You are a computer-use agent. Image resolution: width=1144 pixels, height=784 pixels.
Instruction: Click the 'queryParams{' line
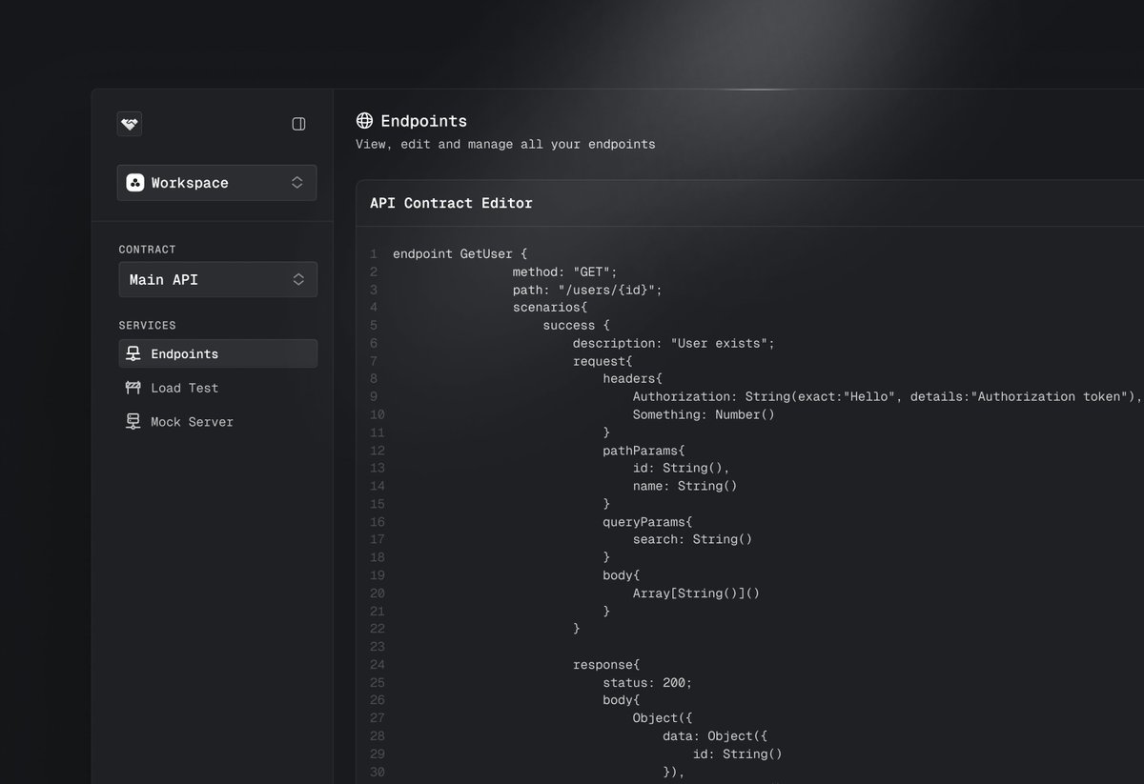click(x=647, y=522)
